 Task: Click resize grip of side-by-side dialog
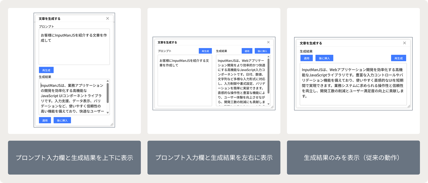(272, 107)
